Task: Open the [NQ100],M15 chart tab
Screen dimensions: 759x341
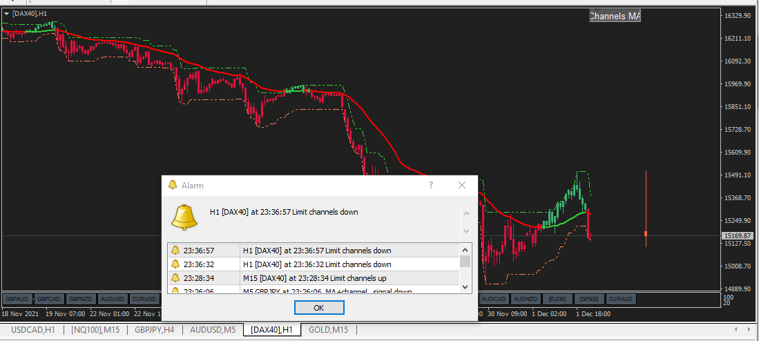Action: 95,330
